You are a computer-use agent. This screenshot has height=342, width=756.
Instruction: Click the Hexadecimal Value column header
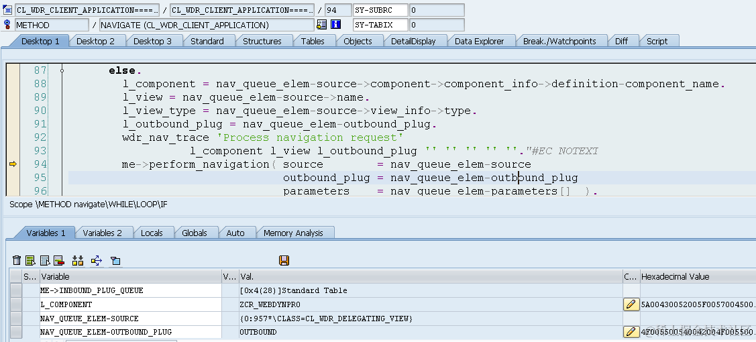tap(698, 276)
